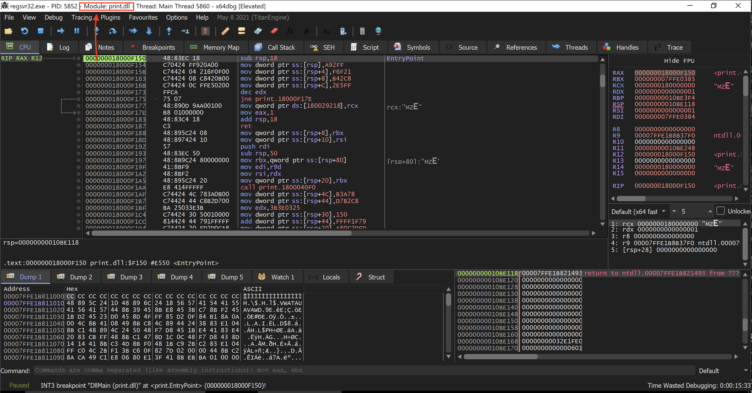Open the calling convention Default (x64 fast dropdown
The height and width of the screenshot is (393, 752).
click(x=638, y=211)
